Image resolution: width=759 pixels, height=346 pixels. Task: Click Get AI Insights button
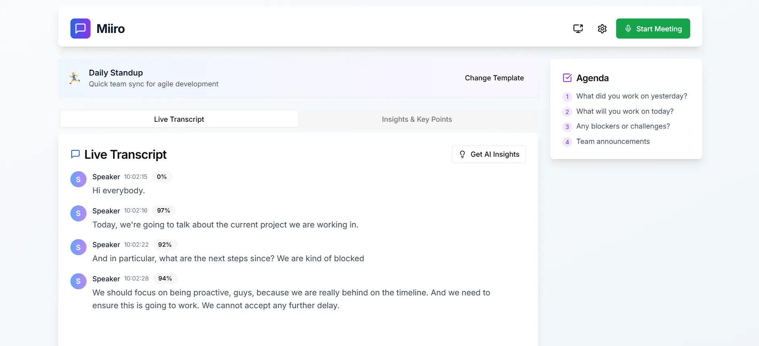[x=489, y=154]
